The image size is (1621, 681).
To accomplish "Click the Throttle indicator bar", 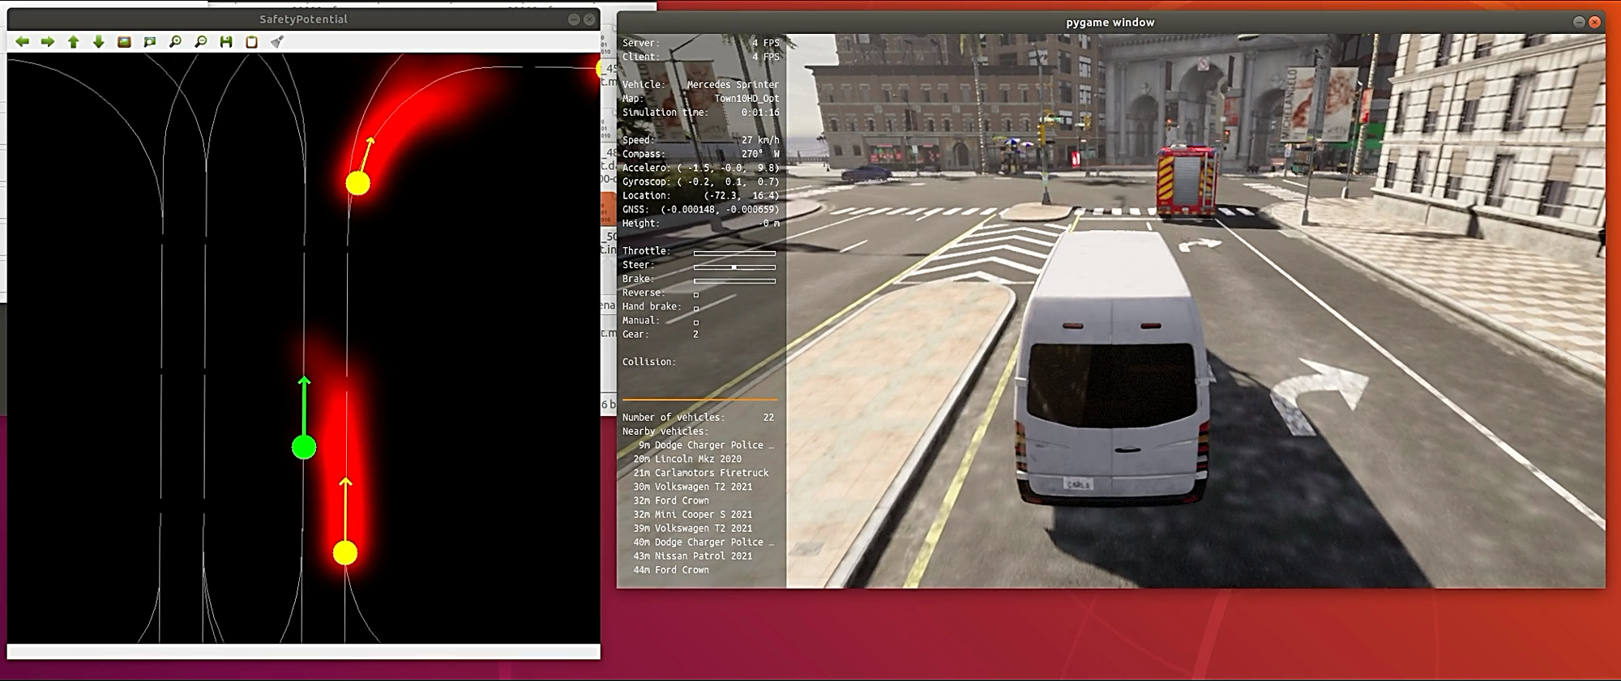I will point(734,253).
